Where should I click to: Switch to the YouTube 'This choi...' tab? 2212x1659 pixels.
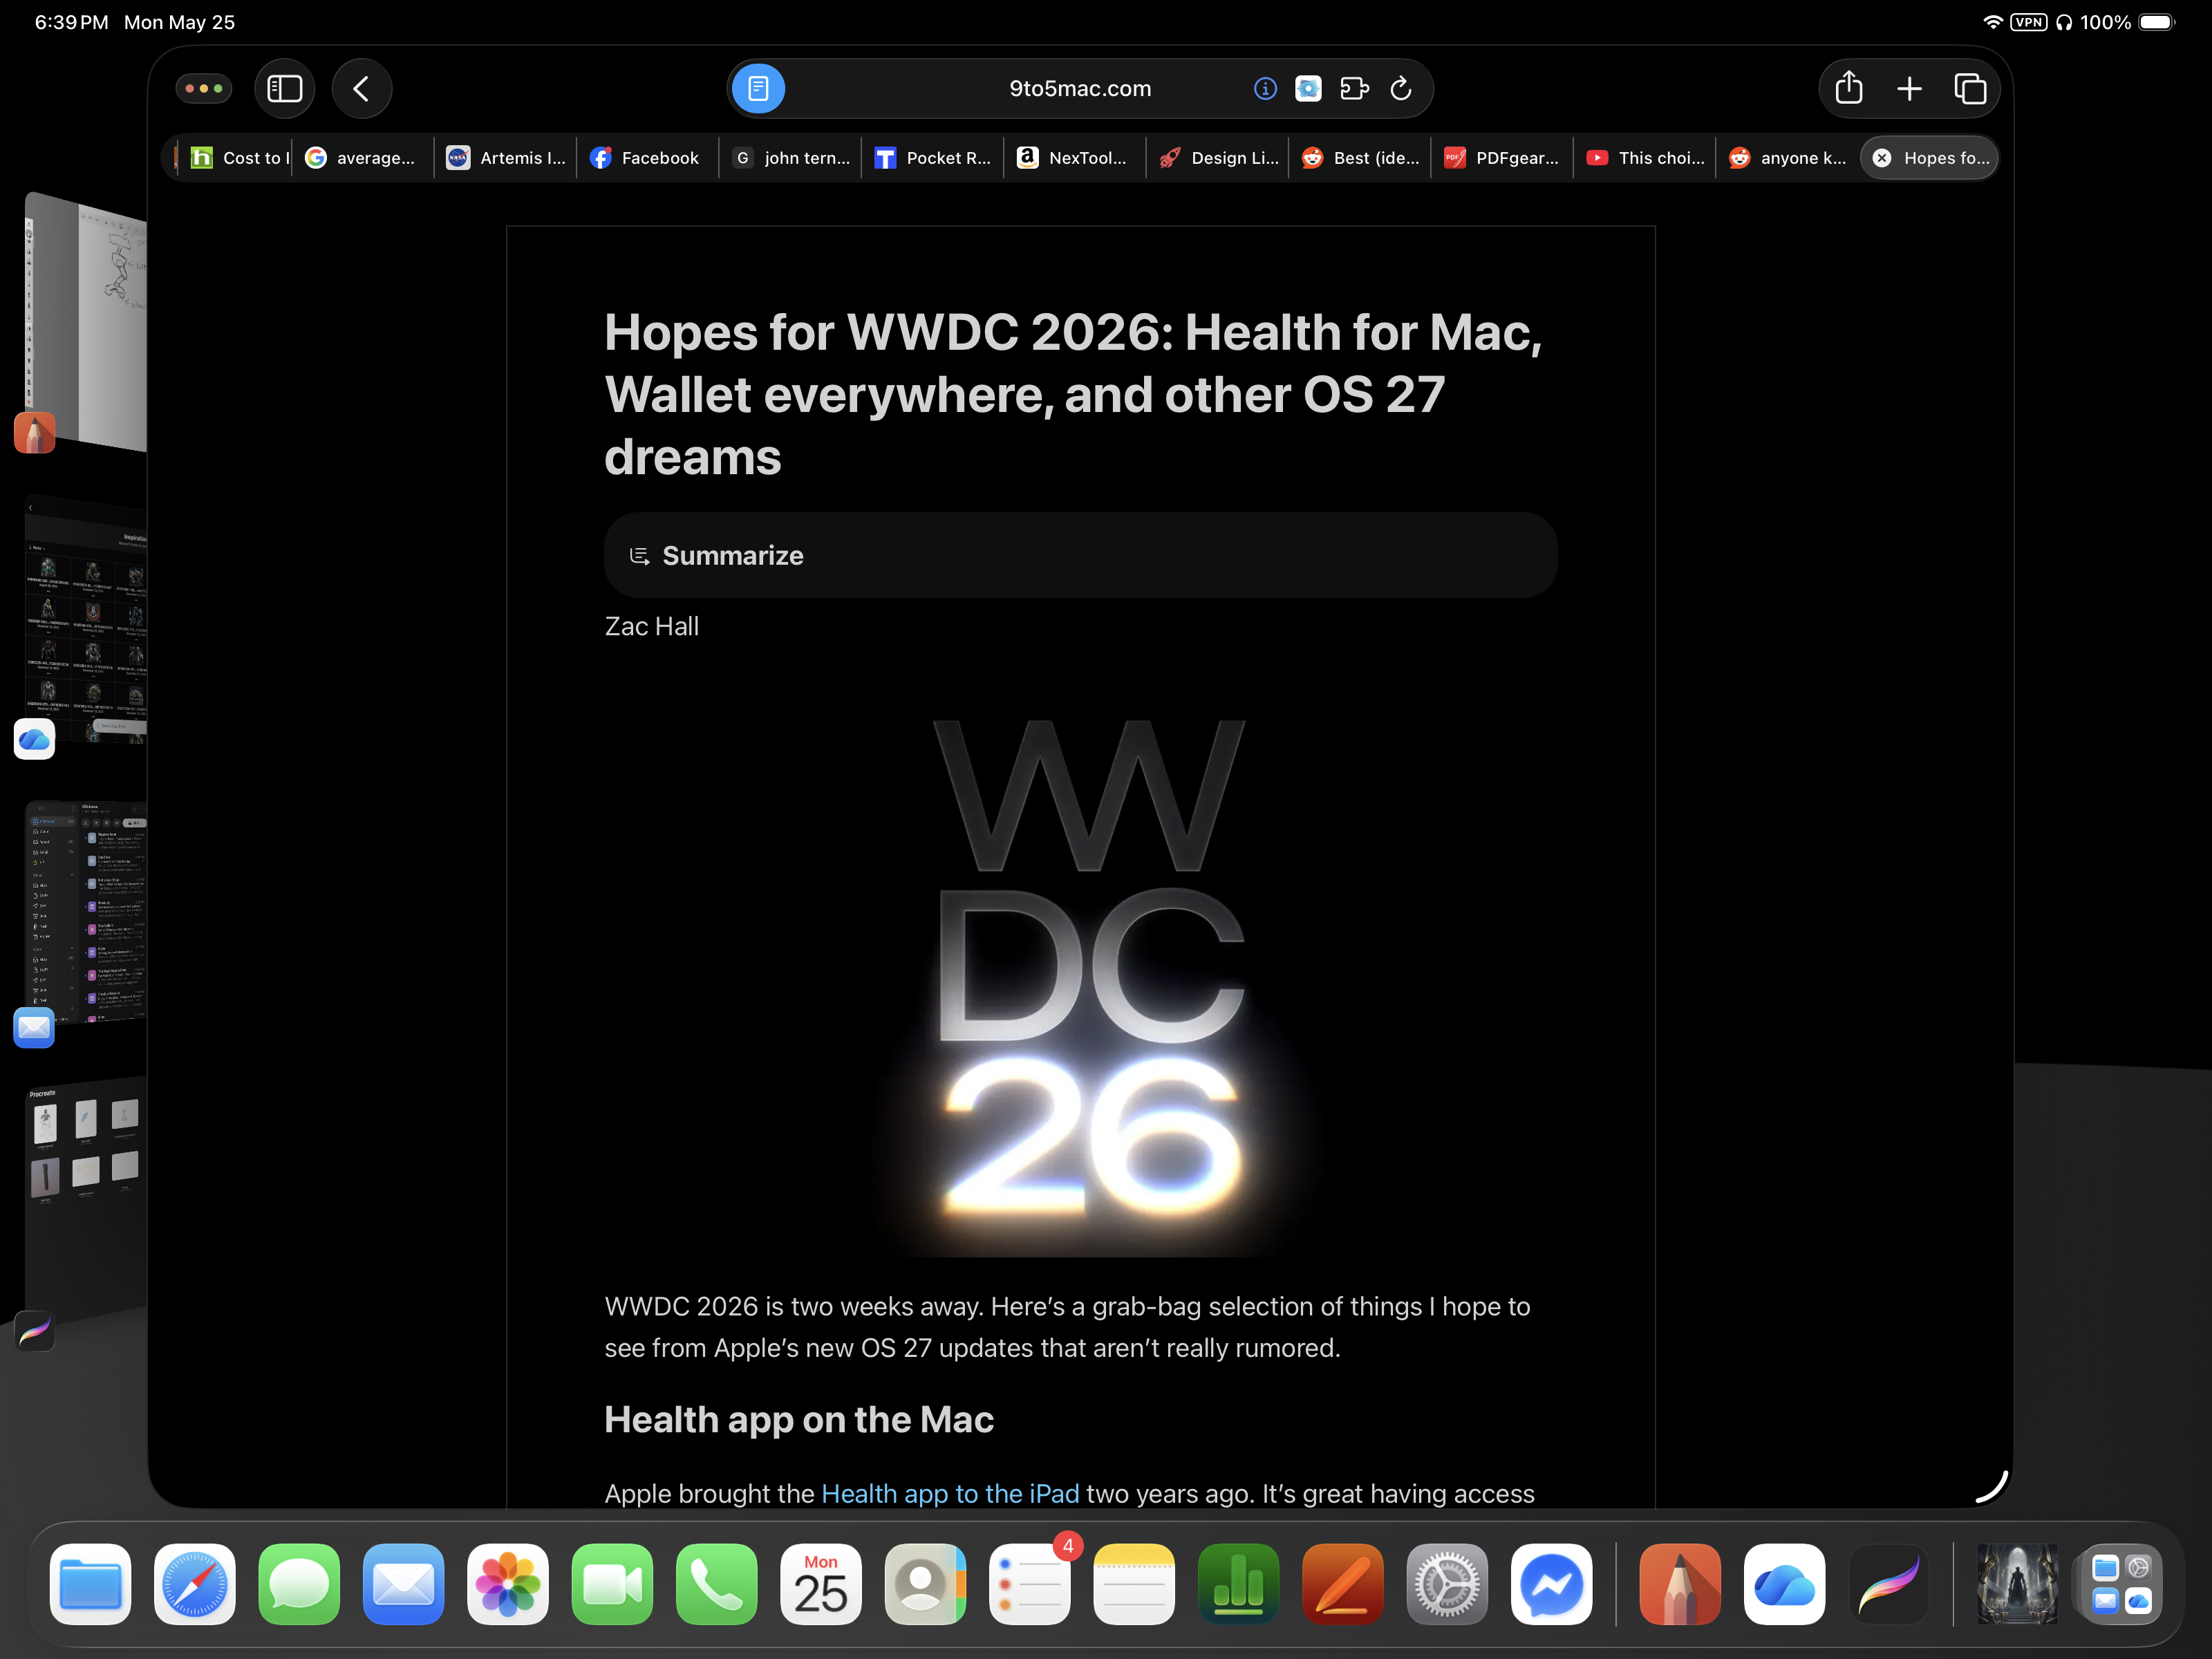pos(1645,158)
